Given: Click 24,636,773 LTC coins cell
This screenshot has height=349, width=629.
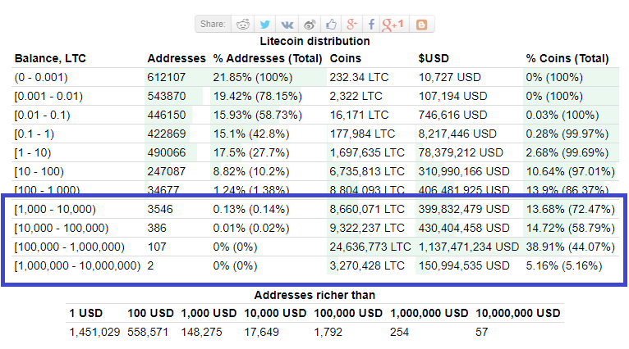Looking at the screenshot, I should point(370,247).
